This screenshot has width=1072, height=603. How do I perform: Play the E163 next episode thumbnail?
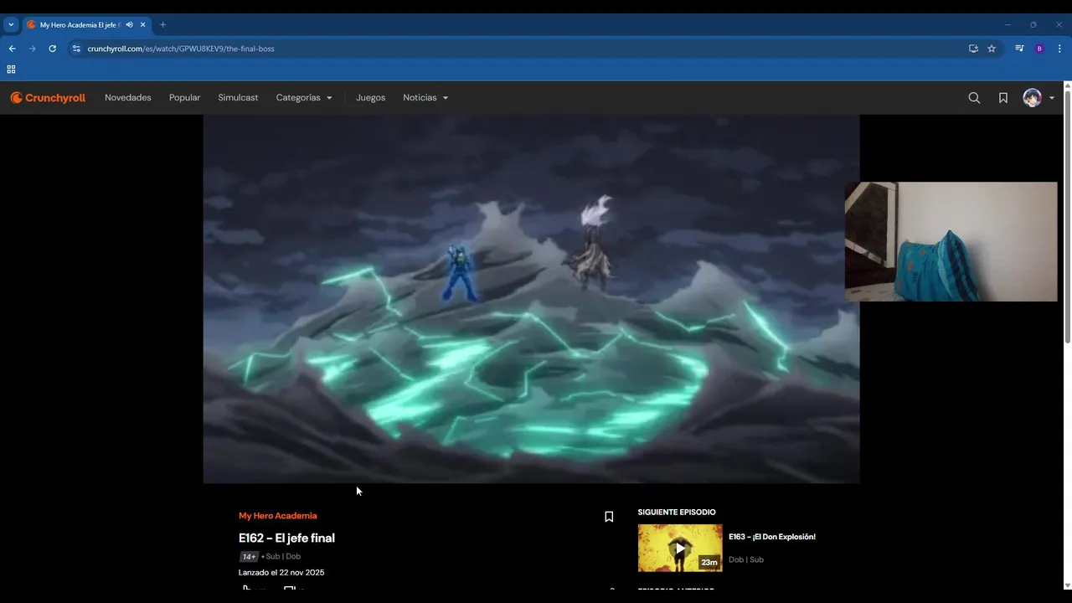[x=680, y=548]
